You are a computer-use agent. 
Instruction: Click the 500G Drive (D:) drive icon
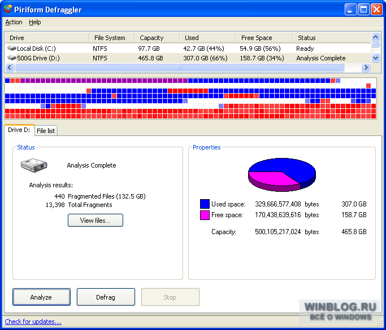point(11,58)
